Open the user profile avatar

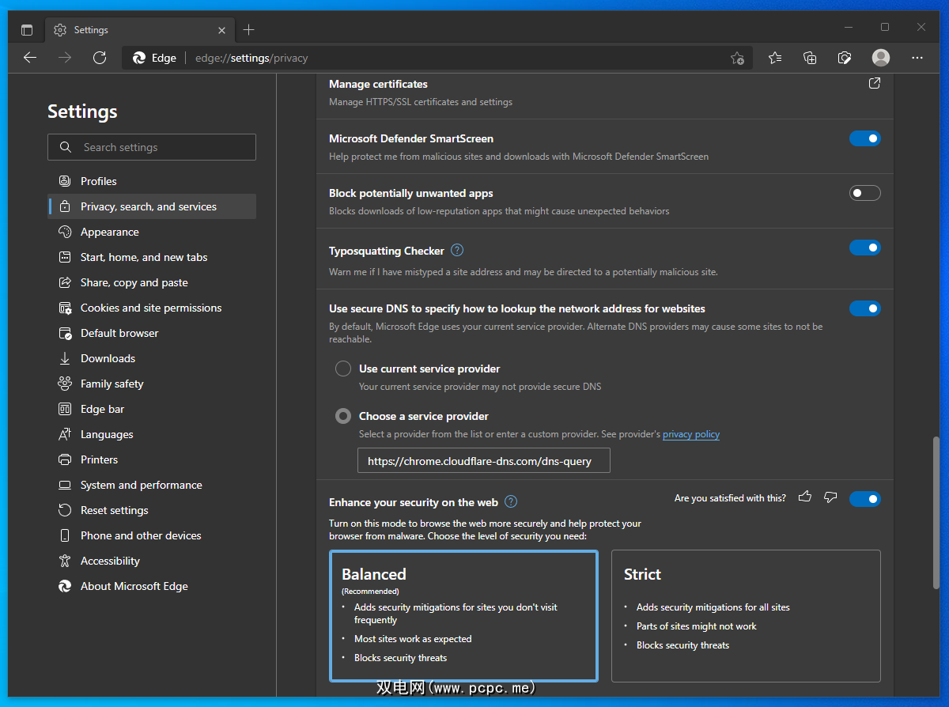[x=880, y=58]
